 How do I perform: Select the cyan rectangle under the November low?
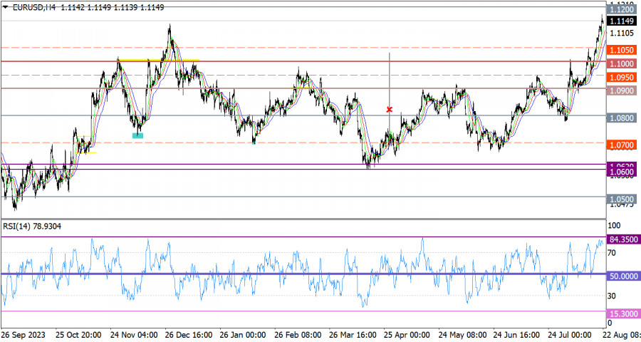[137, 135]
